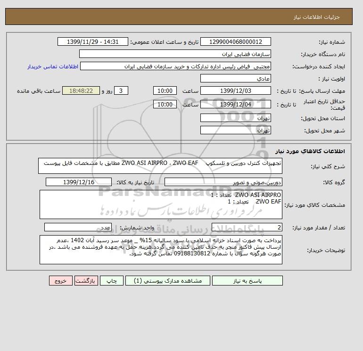Click the label نام دستگاه خریدار
Image resolution: width=363 pixels, height=351 pixels.
[323, 54]
